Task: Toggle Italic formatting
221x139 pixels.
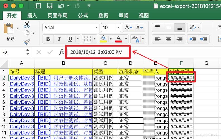Action: click(x=59, y=39)
